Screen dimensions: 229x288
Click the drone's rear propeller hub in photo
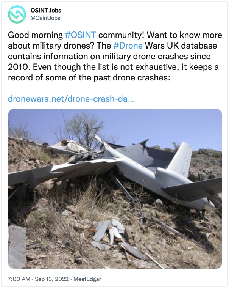(209, 206)
